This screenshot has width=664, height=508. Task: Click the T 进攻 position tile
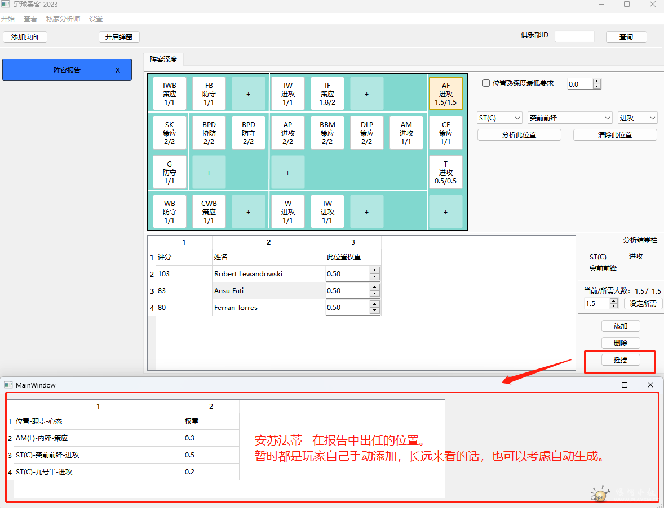(445, 172)
